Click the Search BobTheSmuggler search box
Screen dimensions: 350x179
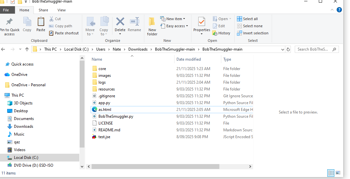(314, 49)
